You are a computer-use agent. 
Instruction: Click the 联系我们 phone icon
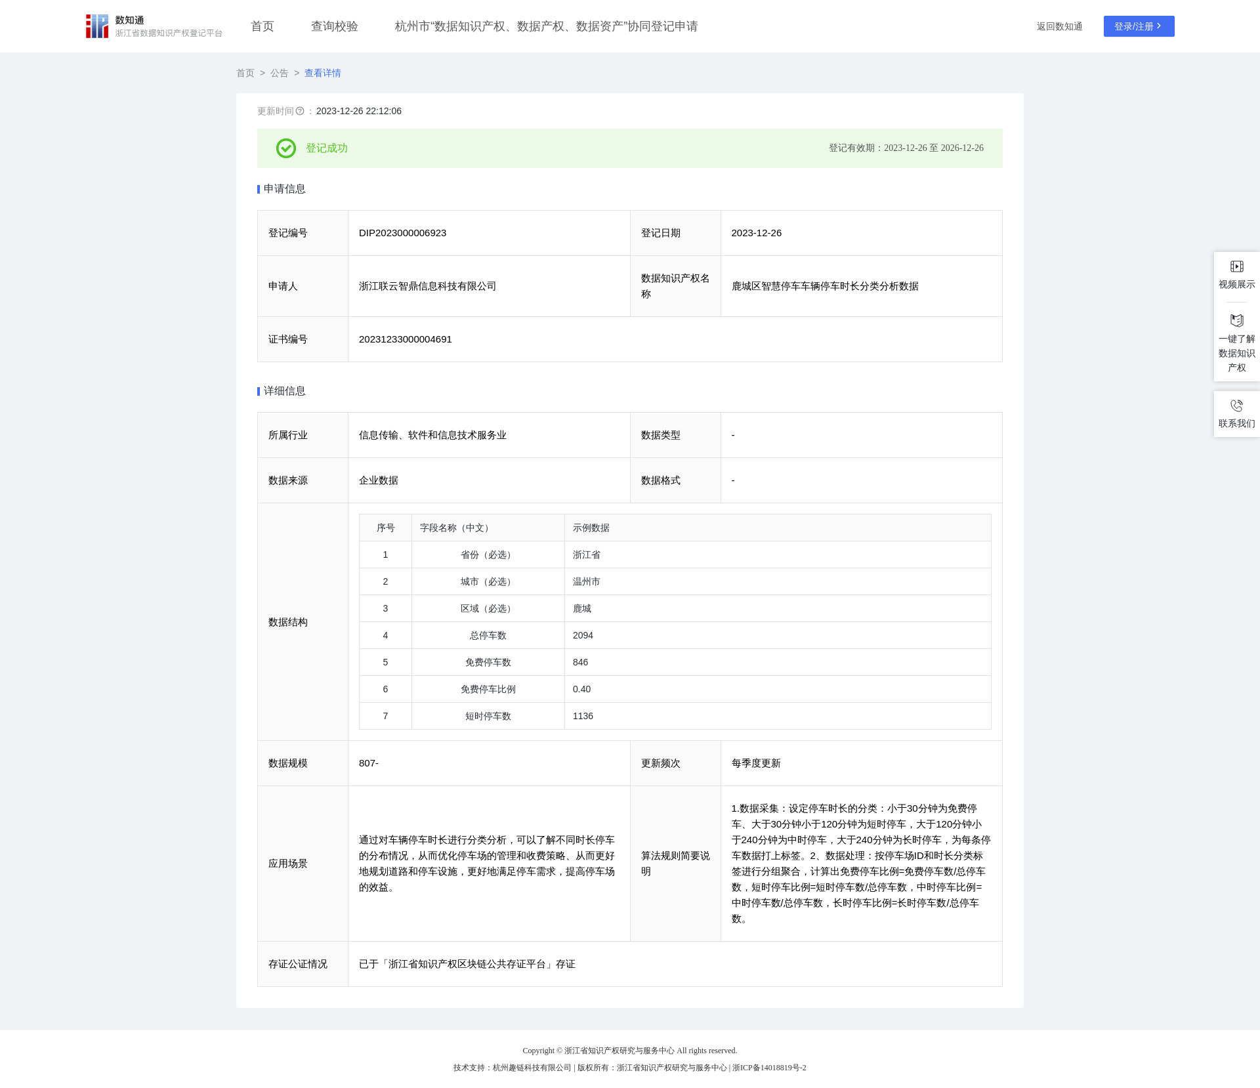[1236, 406]
